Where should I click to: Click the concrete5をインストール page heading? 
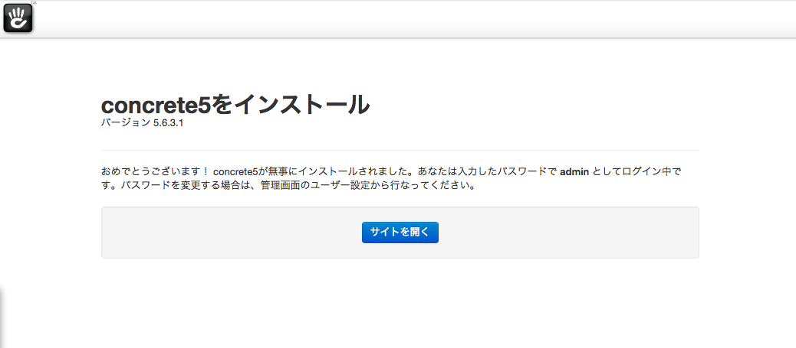(x=235, y=105)
